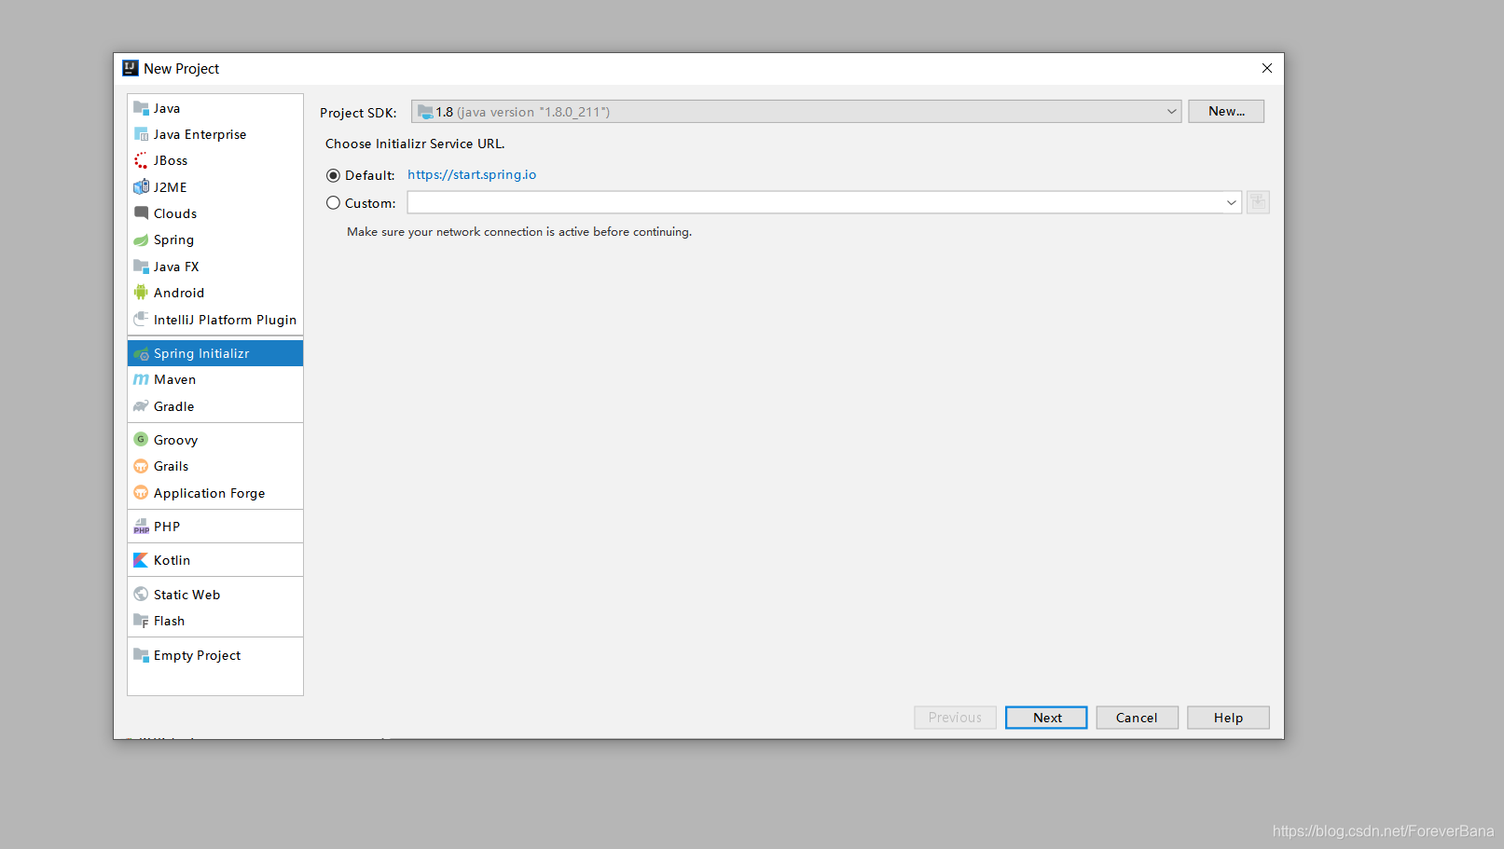Click the Groovy green icon
Viewport: 1504px width, 849px height.
pyautogui.click(x=141, y=439)
